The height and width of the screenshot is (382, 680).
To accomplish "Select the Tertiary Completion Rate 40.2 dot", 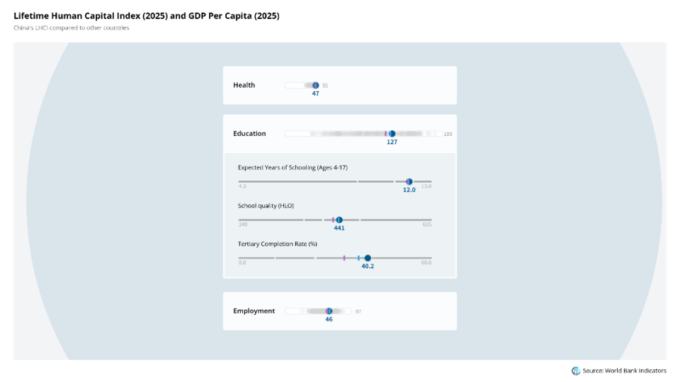I will click(x=368, y=258).
